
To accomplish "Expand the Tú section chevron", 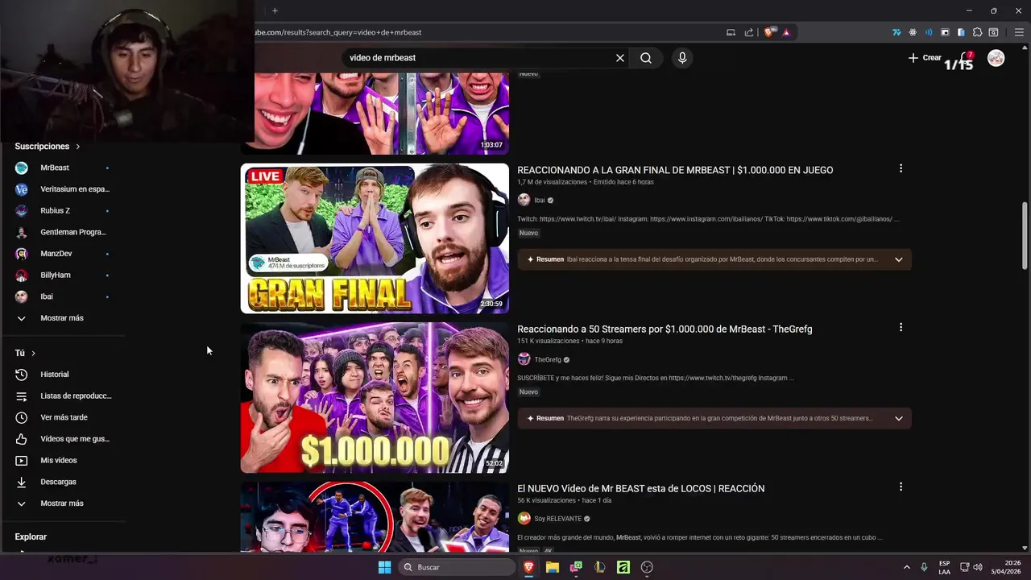I will 33,353.
